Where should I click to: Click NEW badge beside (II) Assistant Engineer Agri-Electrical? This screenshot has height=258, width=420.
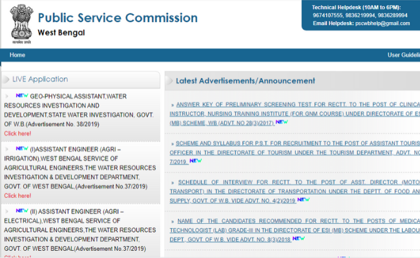(21, 211)
